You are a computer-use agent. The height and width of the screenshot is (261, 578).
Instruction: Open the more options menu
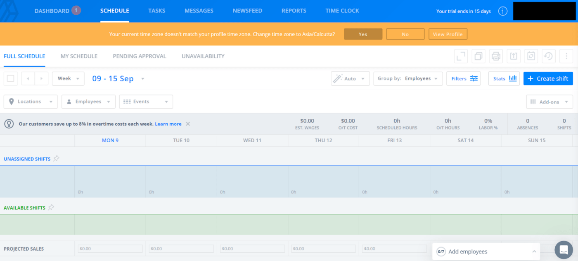[566, 56]
